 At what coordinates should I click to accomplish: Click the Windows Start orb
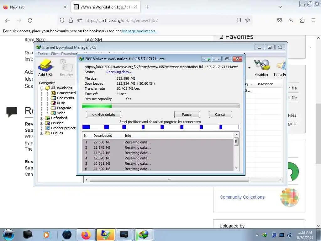tap(8, 235)
